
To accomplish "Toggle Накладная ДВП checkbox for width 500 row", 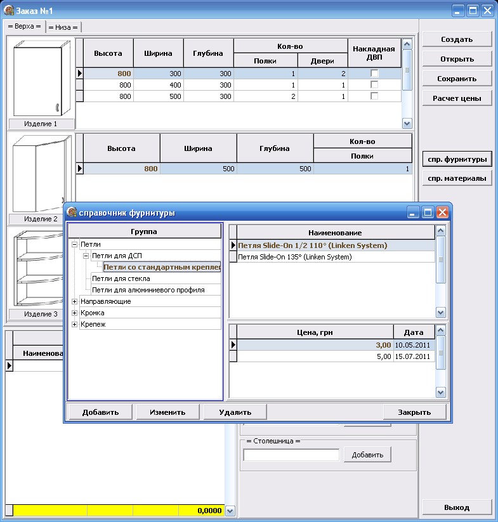I will pyautogui.click(x=374, y=96).
